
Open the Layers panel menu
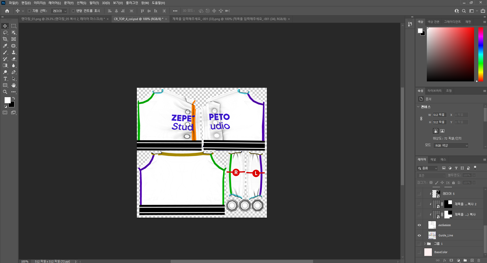pyautogui.click(x=484, y=160)
